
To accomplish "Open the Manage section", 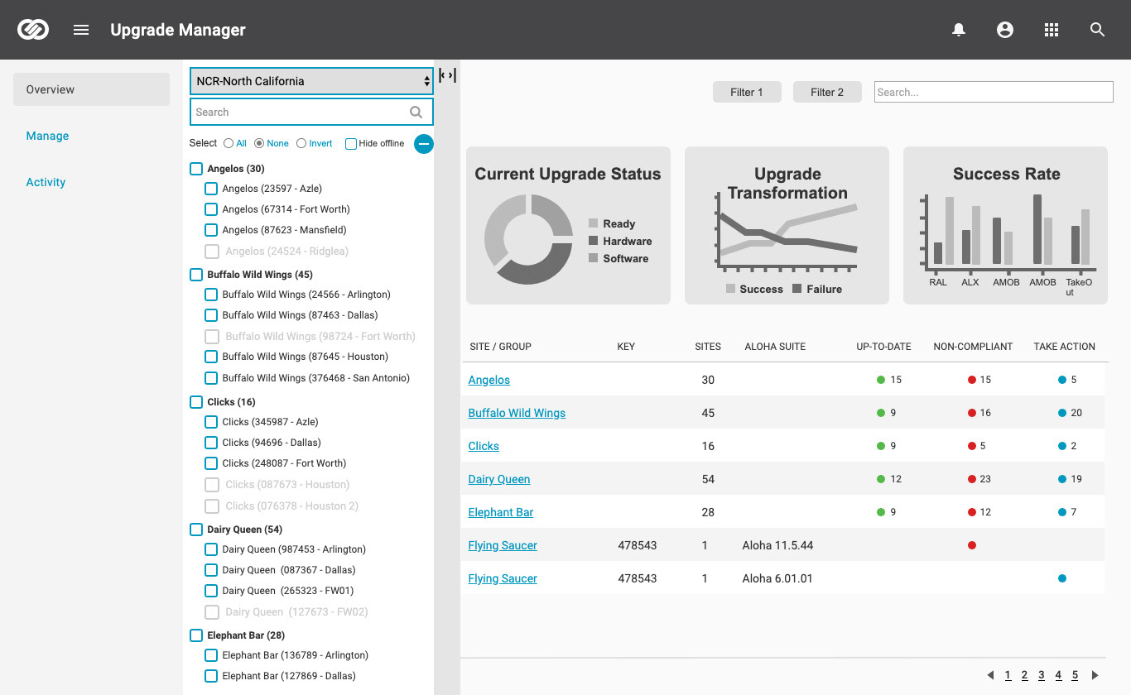I will point(47,136).
